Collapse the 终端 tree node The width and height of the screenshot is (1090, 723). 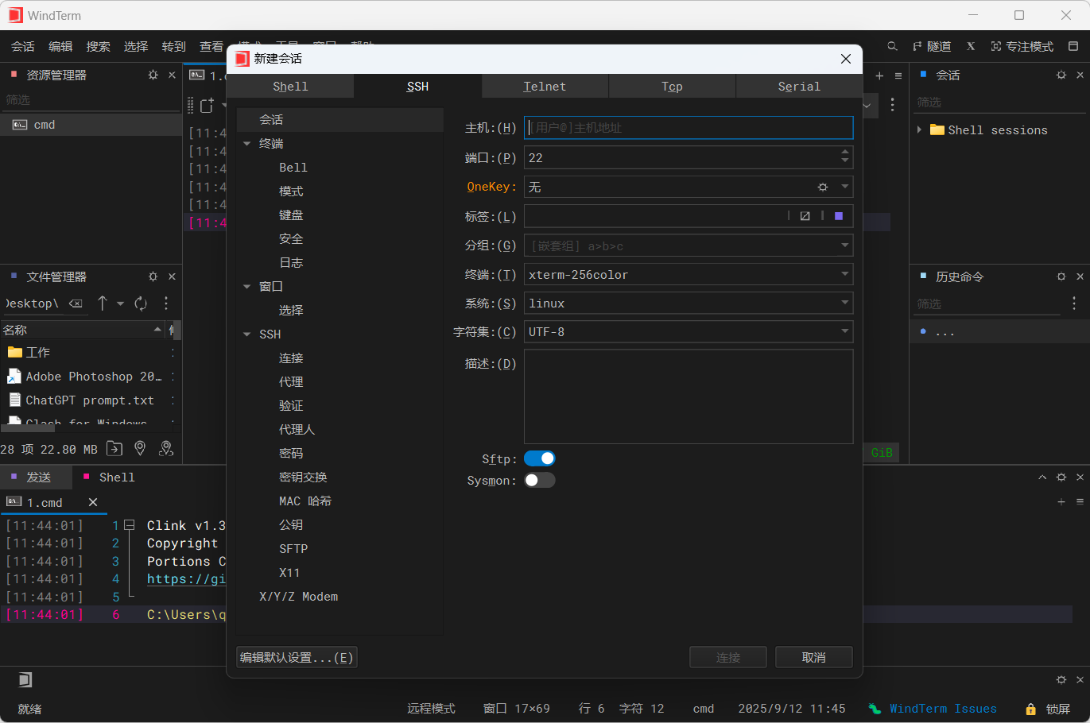tap(246, 144)
